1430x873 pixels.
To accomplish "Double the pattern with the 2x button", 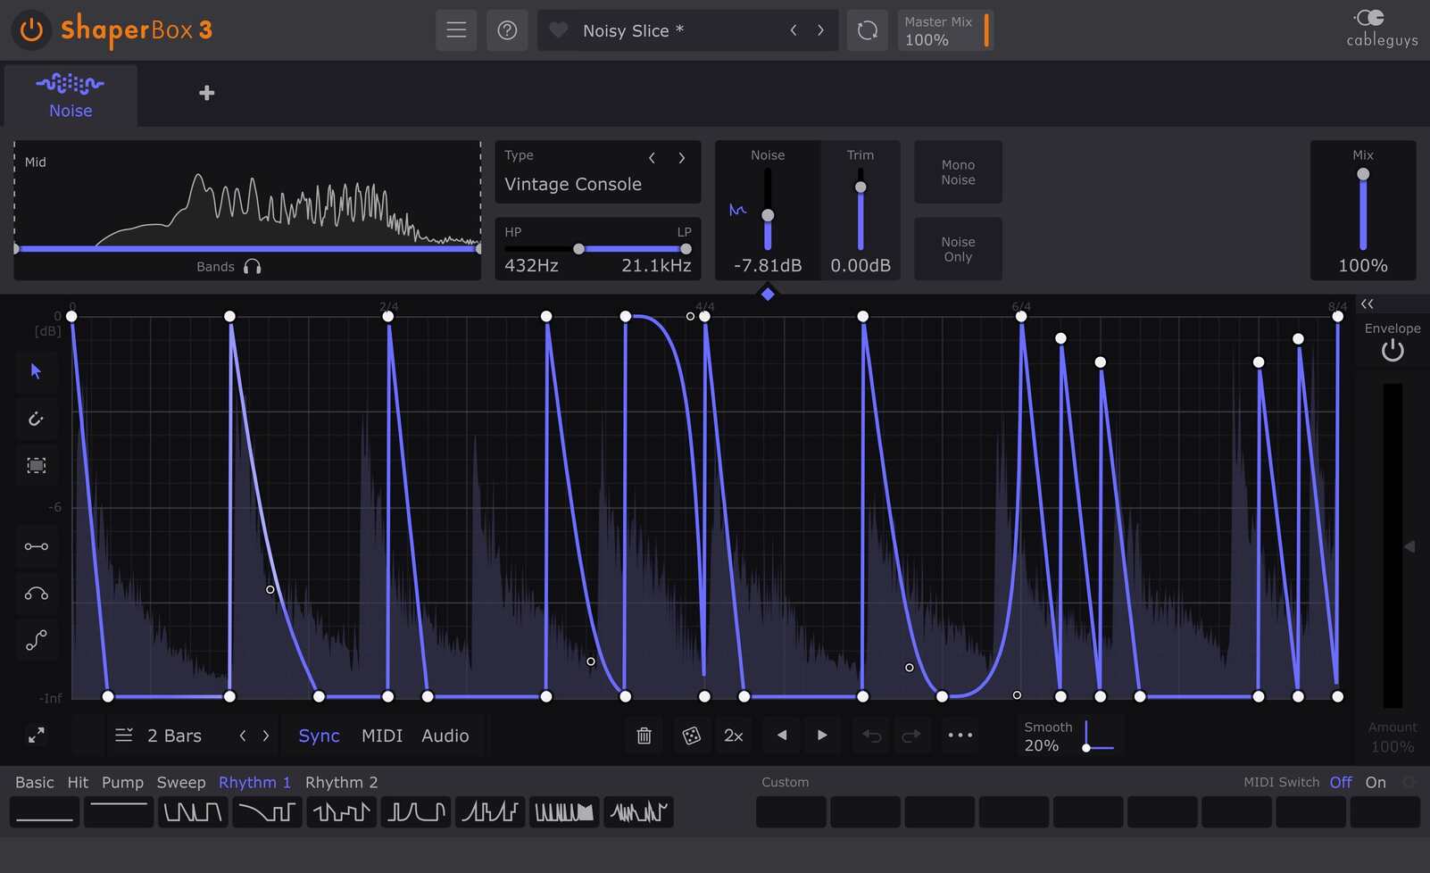I will (x=733, y=735).
